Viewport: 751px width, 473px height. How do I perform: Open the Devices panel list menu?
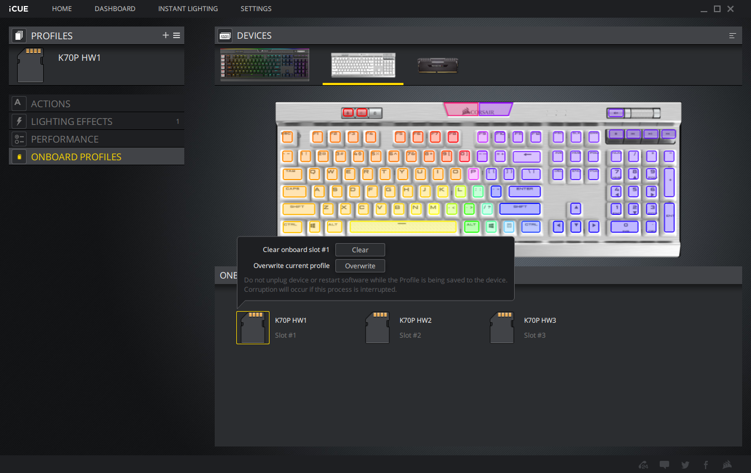pos(733,35)
